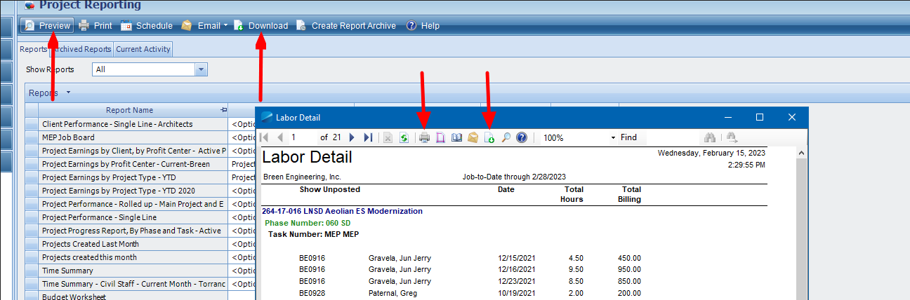The width and height of the screenshot is (910, 300).
Task: Click the blue help icon in Labor Detail toolbar
Action: coord(522,137)
